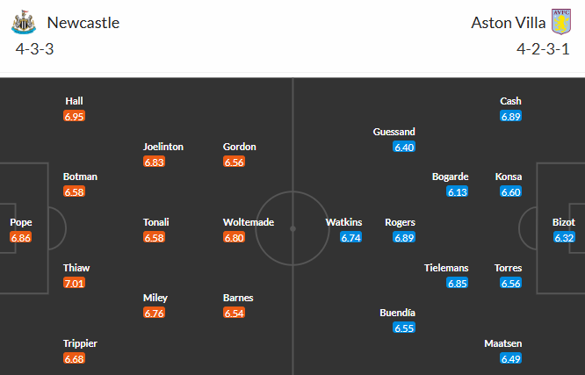The height and width of the screenshot is (375, 585).
Task: Click Bogarde's 6.13 rating badge
Action: click(x=457, y=191)
